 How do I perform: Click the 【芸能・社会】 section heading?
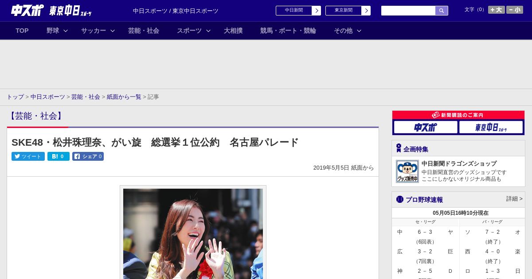[36, 116]
